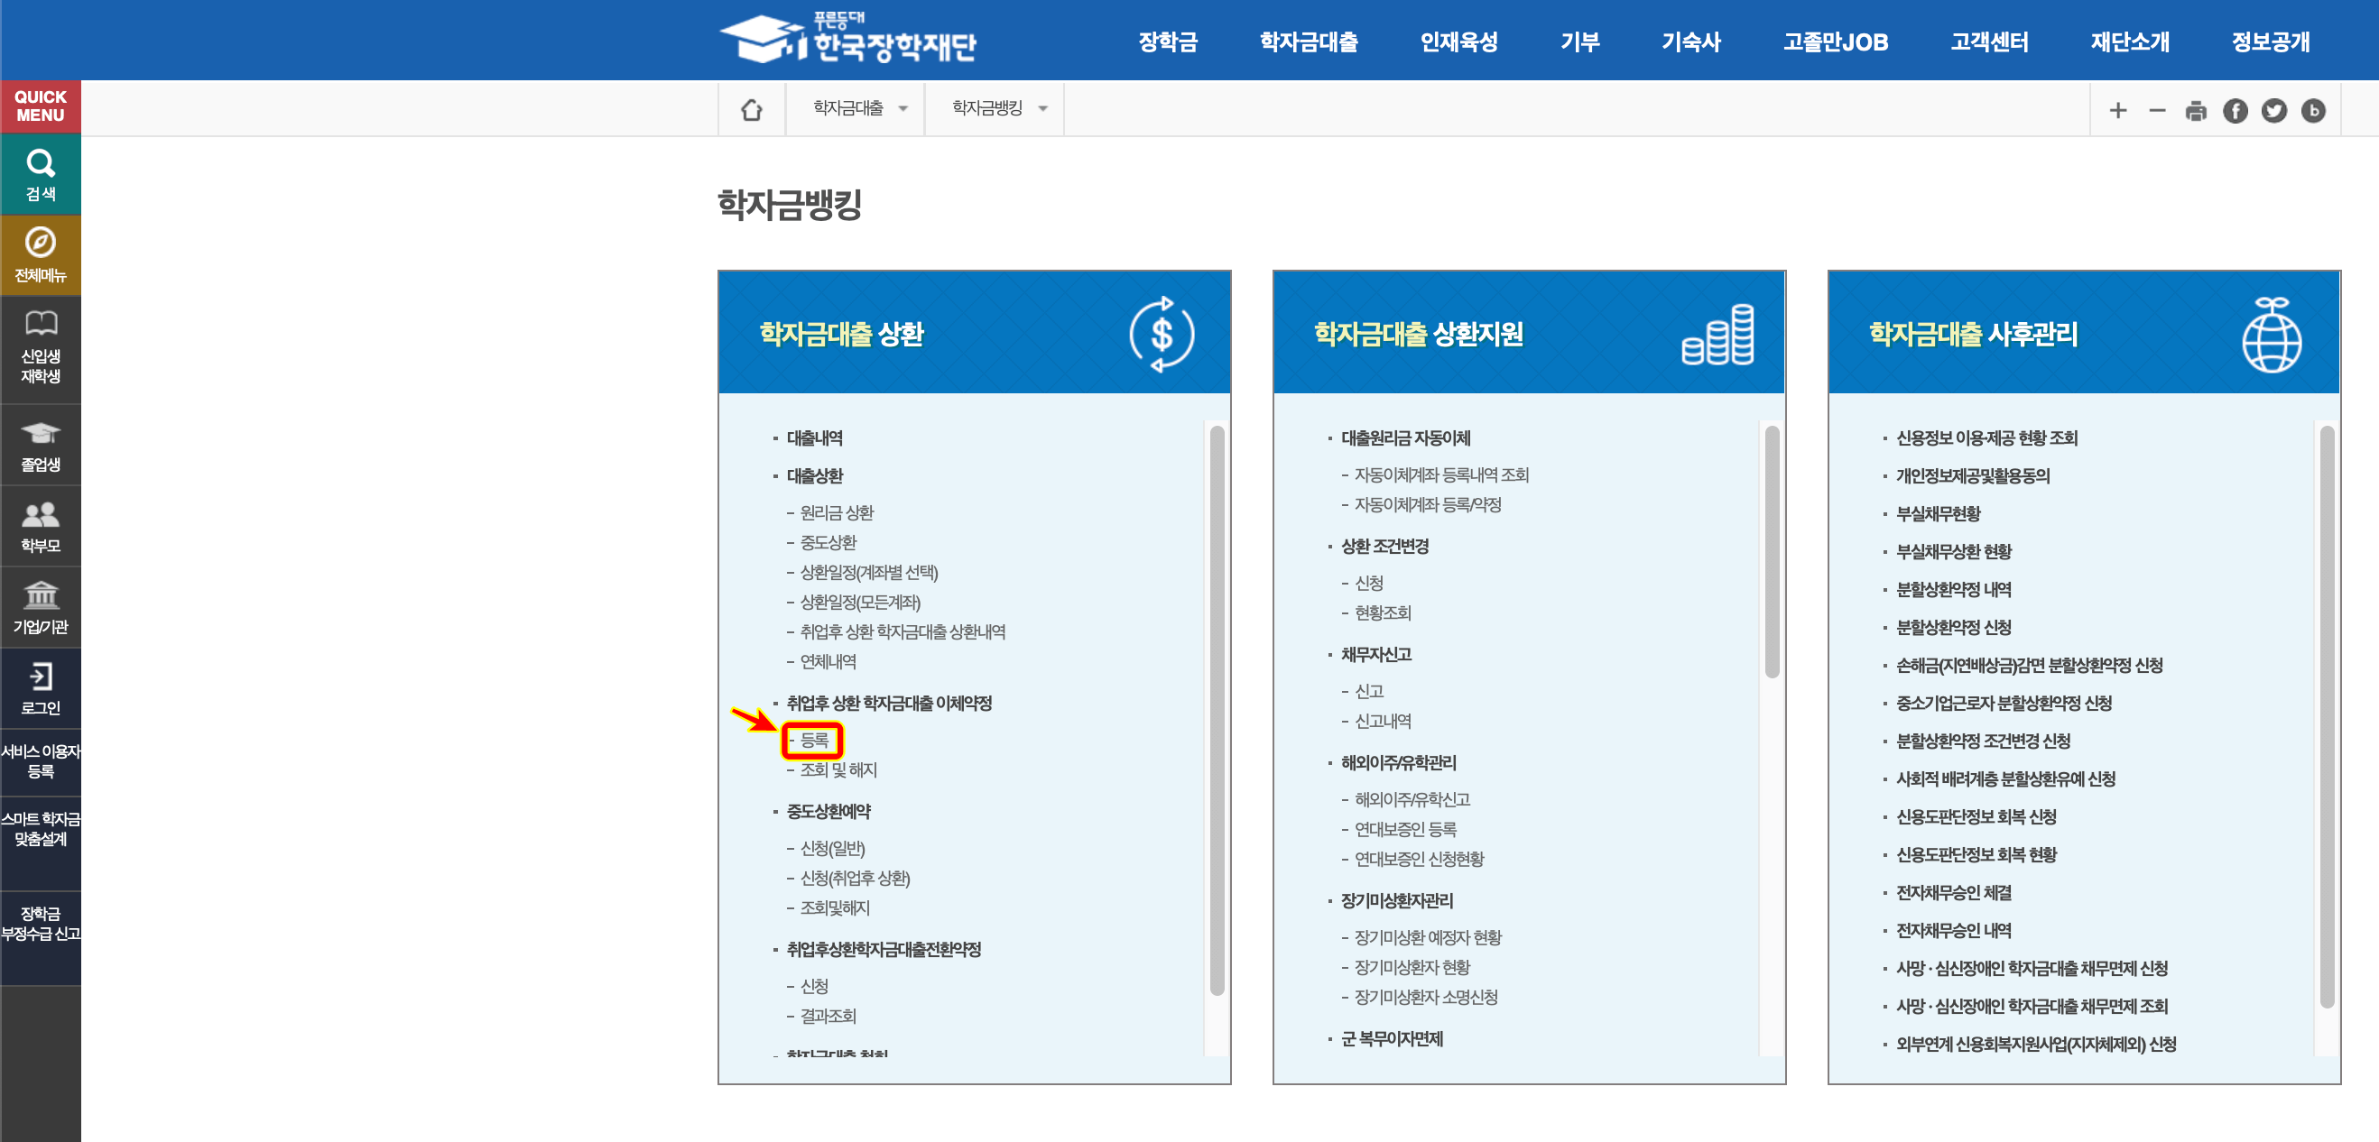Image resolution: width=2379 pixels, height=1142 pixels.
Task: Click the 신입생 재학생 sidebar icon
Action: pyautogui.click(x=40, y=346)
